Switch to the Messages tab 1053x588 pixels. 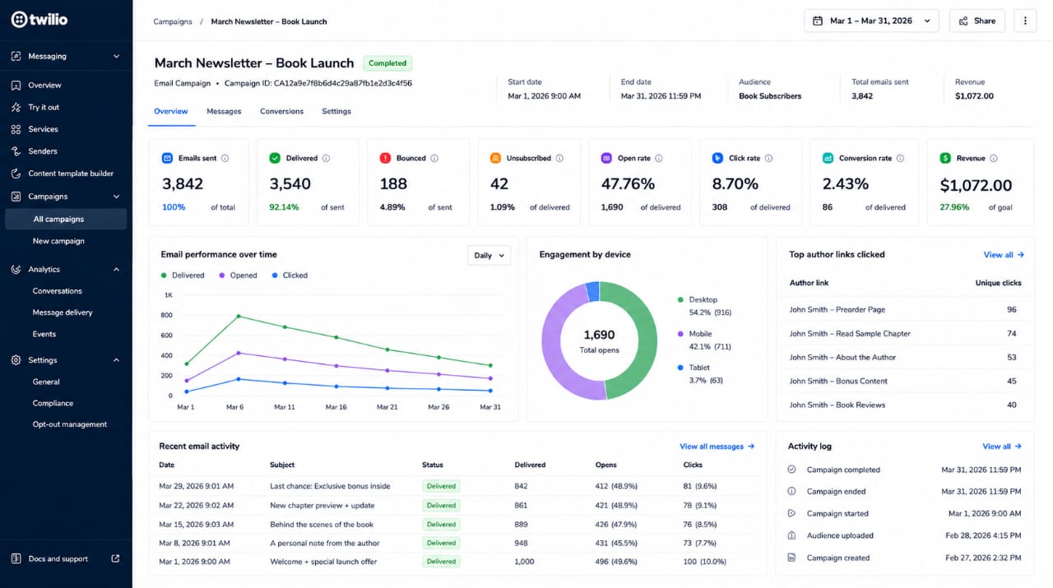[x=224, y=111]
